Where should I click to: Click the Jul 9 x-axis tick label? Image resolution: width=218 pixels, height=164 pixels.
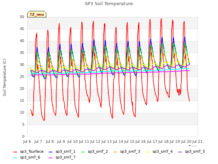click(61, 142)
